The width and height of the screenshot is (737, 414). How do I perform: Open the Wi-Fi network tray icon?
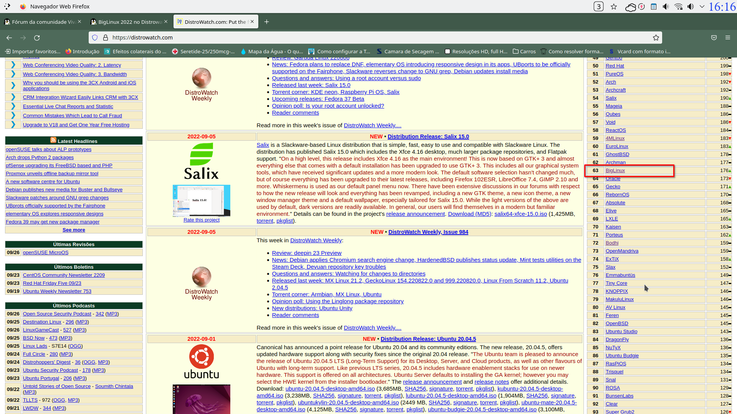click(678, 7)
